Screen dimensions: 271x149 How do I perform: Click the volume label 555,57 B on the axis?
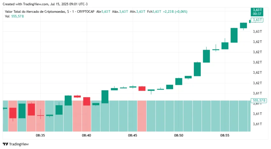(x=259, y=101)
